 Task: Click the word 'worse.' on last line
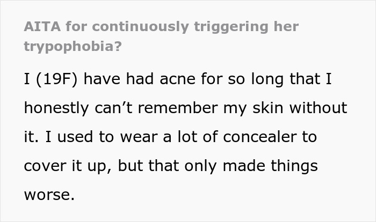[x=49, y=195]
